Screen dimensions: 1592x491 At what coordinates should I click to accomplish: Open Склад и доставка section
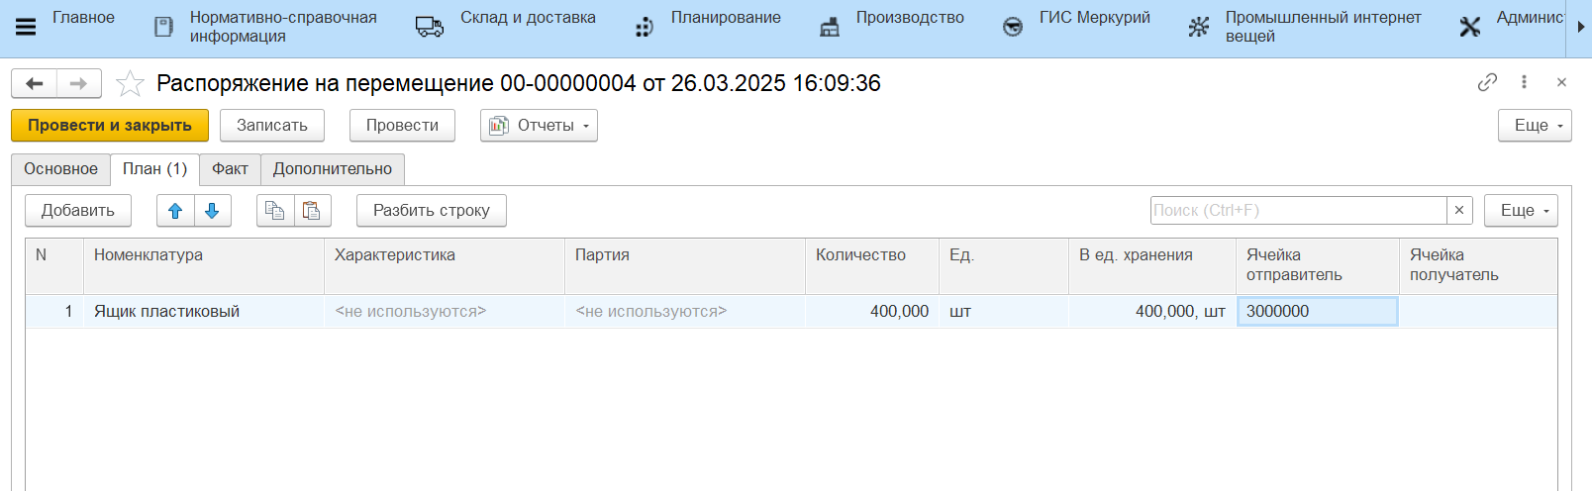527,18
